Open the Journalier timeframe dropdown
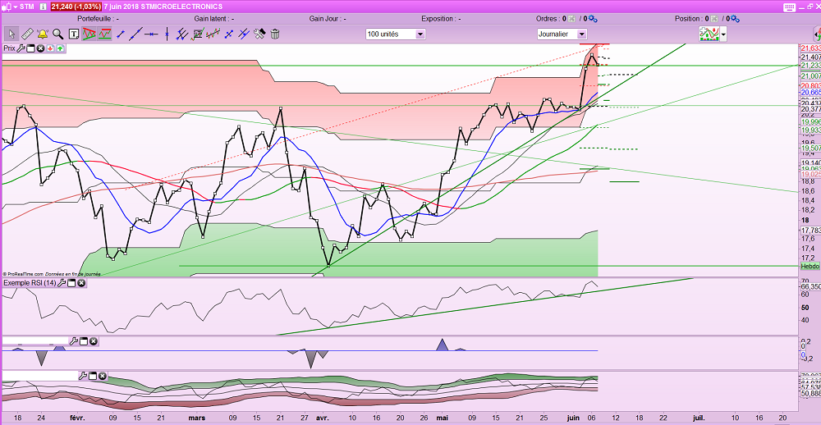The height and width of the screenshot is (425, 821). [562, 34]
